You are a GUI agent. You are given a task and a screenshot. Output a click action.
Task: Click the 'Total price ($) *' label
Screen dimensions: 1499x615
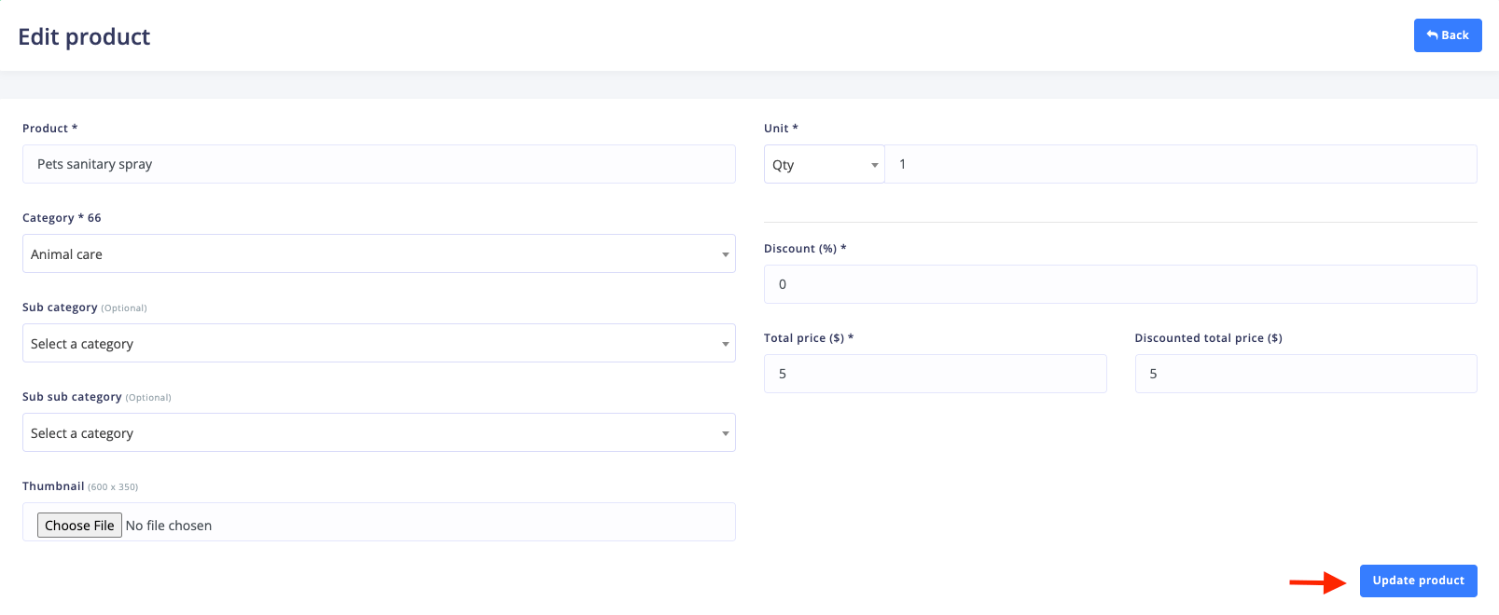click(809, 338)
